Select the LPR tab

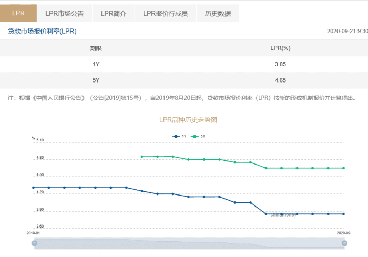click(18, 13)
